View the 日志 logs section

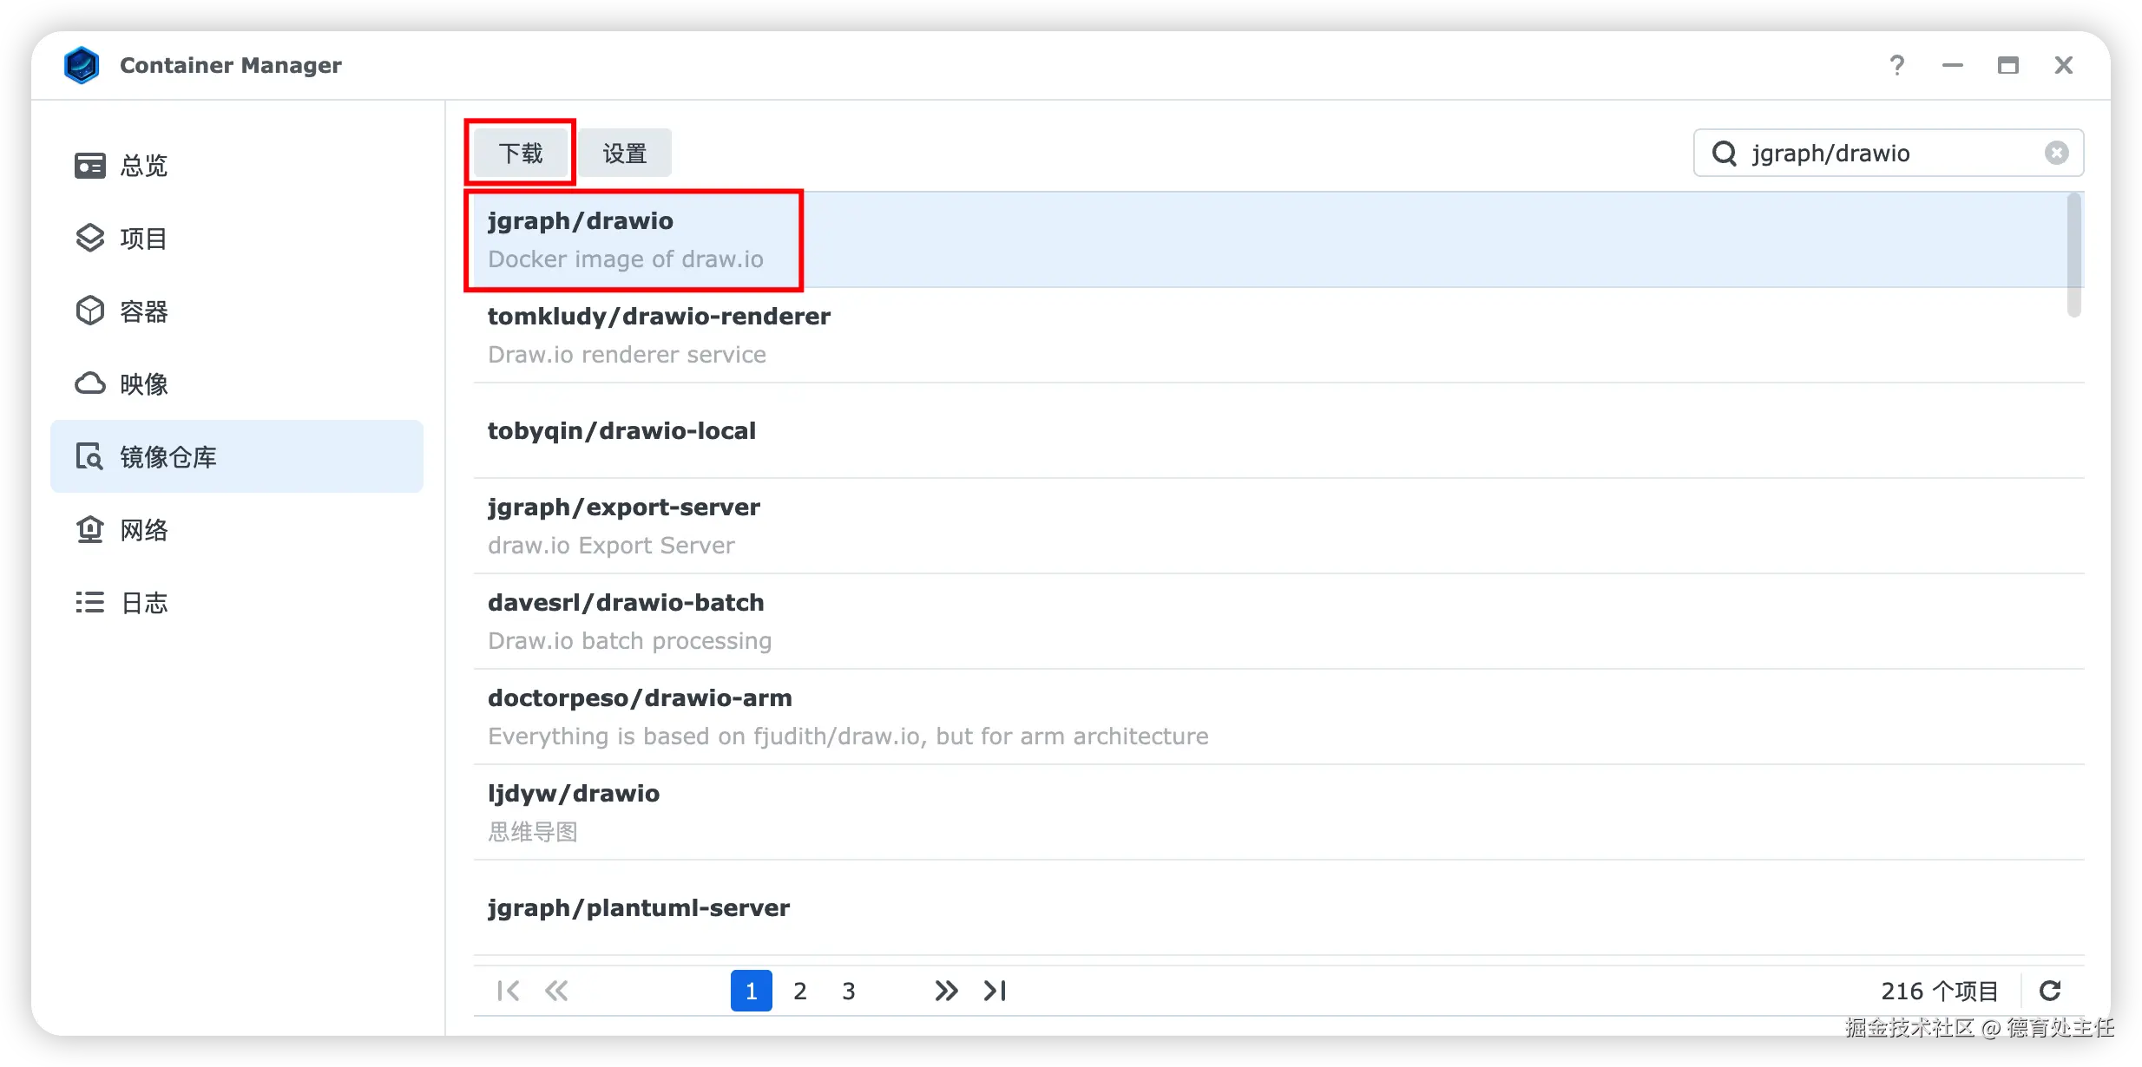[x=143, y=602]
